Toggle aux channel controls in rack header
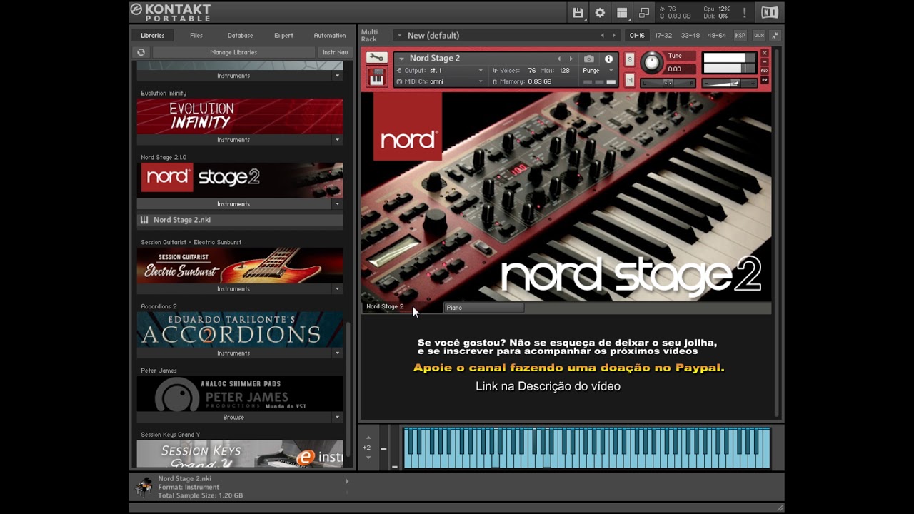The height and width of the screenshot is (514, 914). click(x=758, y=35)
